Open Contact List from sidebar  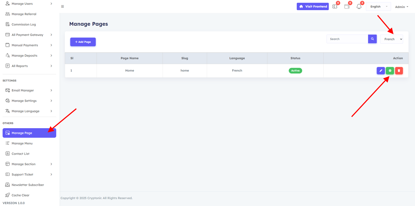[20, 154]
